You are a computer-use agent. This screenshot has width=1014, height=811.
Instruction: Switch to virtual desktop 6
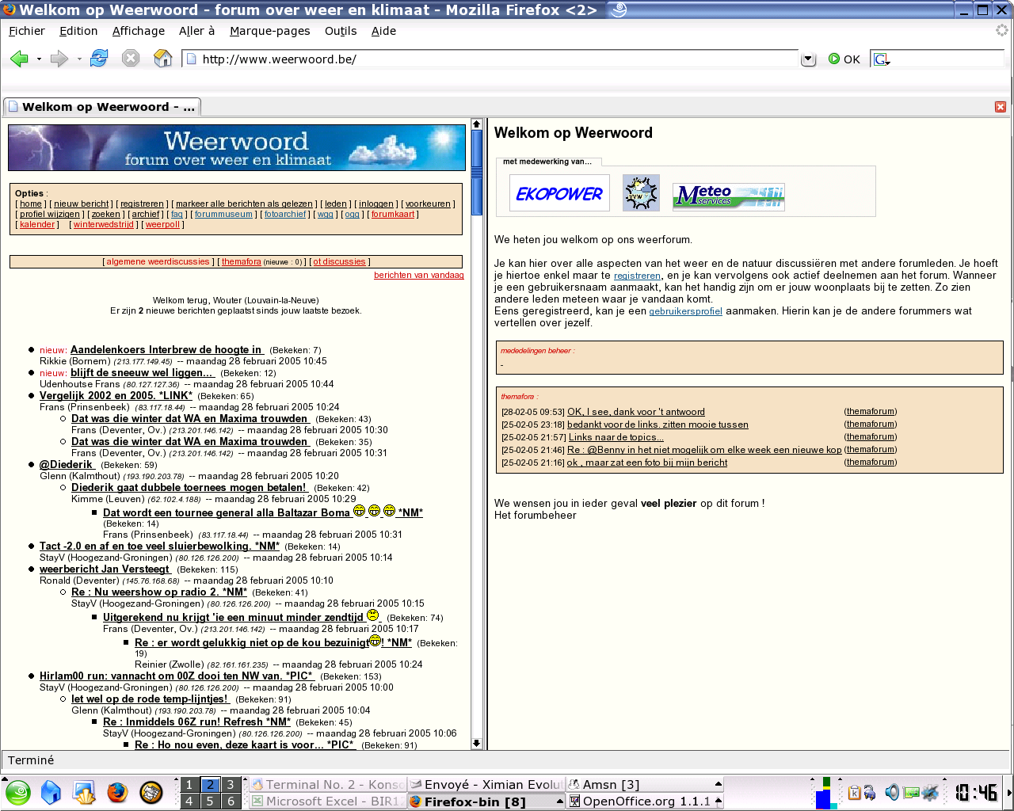click(x=231, y=801)
